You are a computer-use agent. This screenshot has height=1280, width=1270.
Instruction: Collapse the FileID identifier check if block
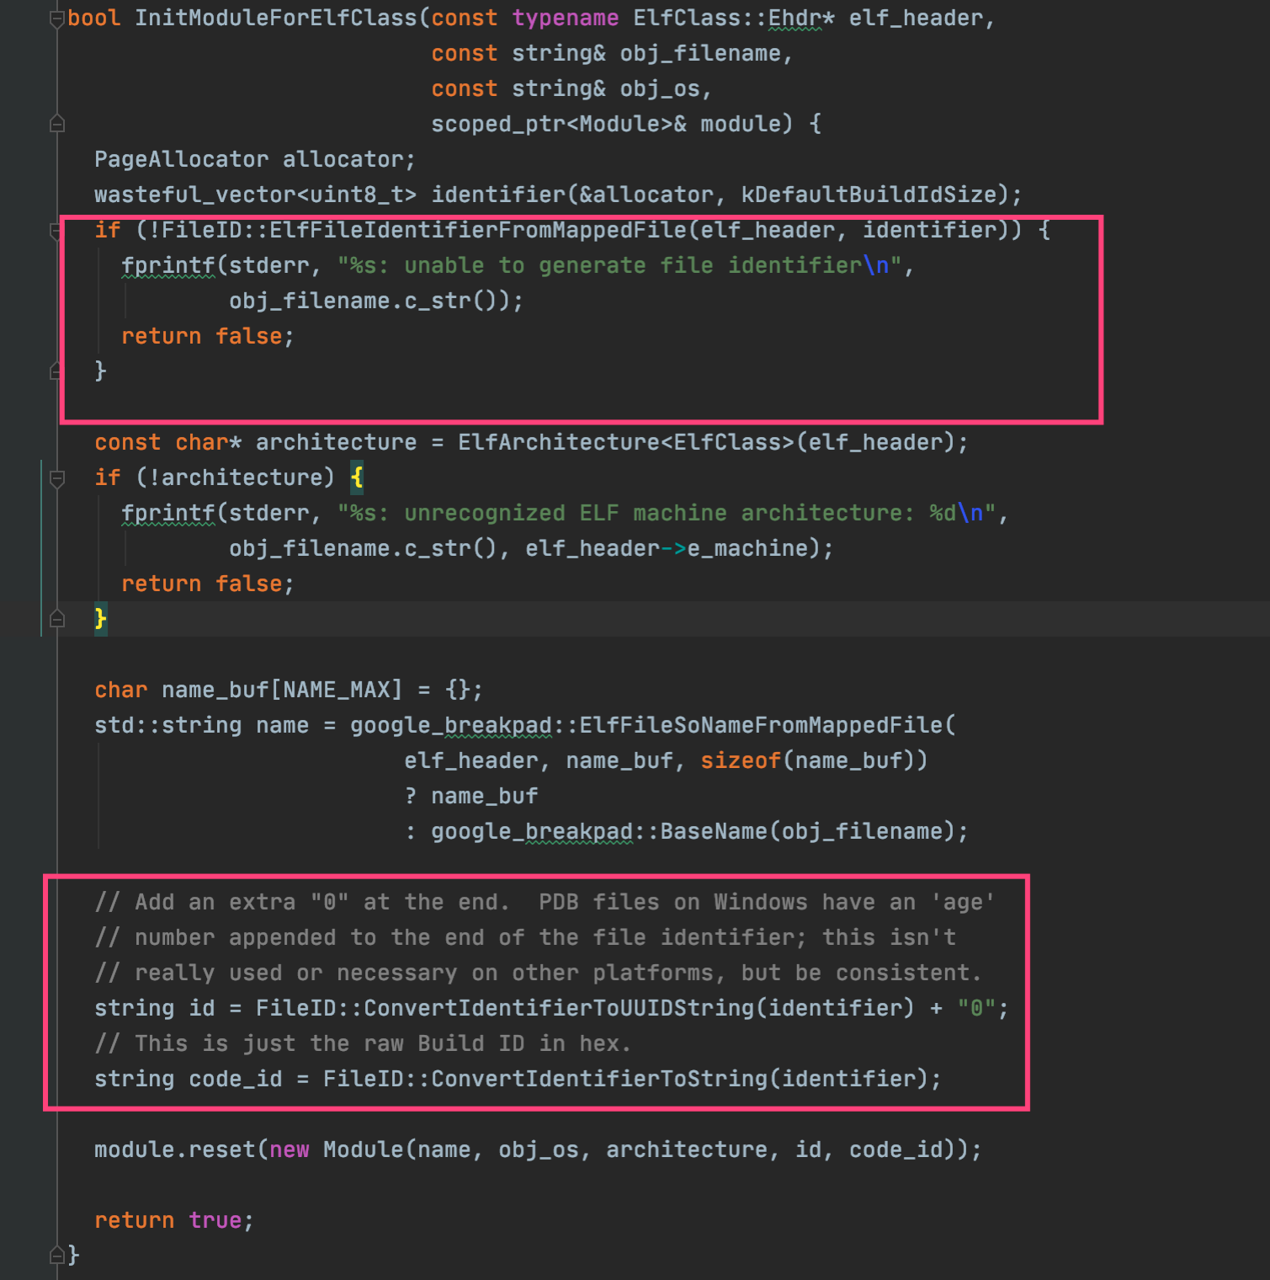(x=56, y=229)
